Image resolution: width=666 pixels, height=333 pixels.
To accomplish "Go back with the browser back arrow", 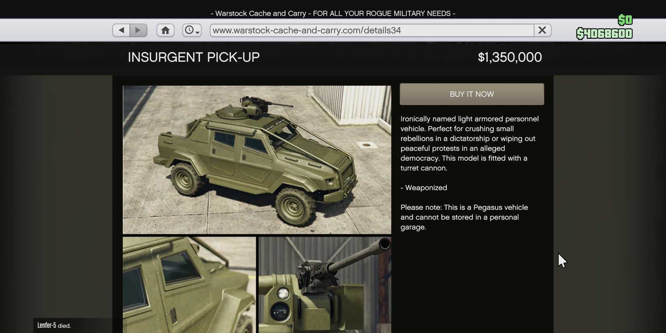I will pyautogui.click(x=121, y=30).
